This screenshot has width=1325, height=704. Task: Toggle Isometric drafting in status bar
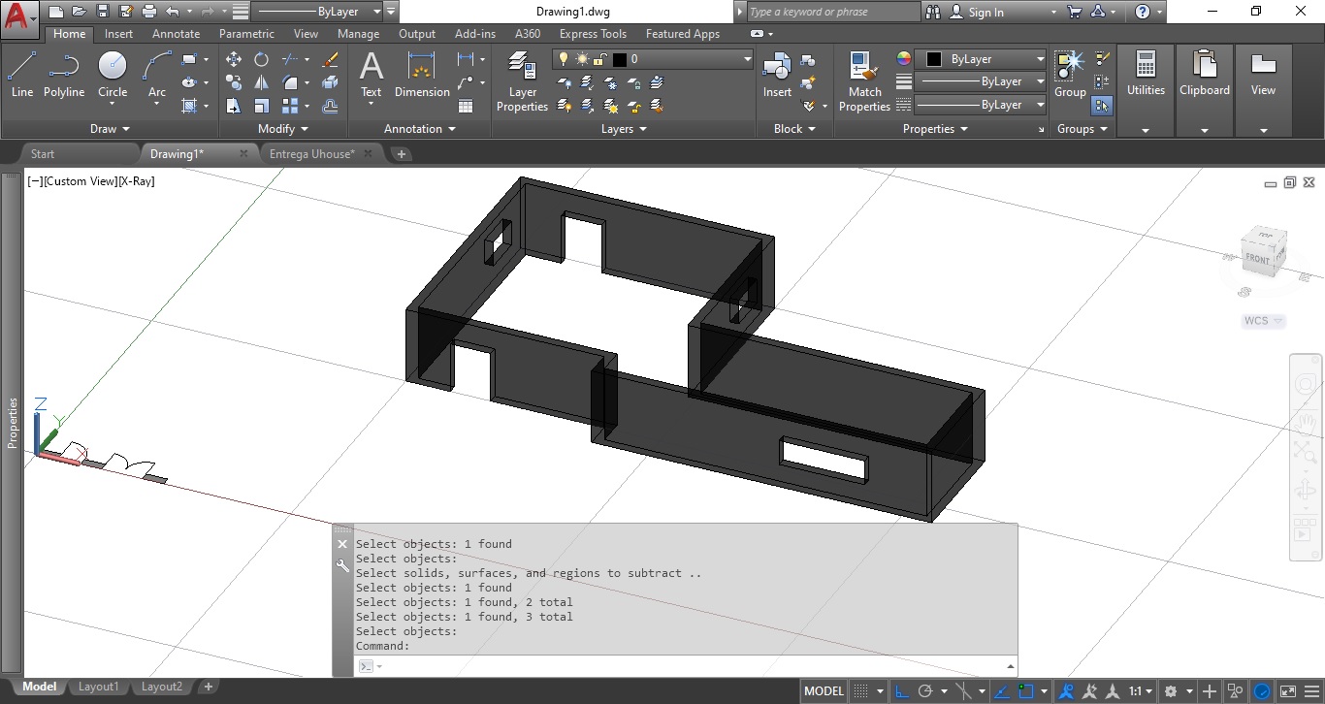point(965,691)
